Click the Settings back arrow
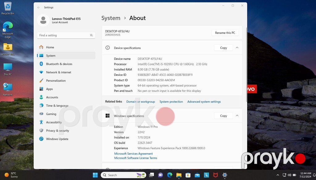This screenshot has width=316, height=180. (x=39, y=7)
